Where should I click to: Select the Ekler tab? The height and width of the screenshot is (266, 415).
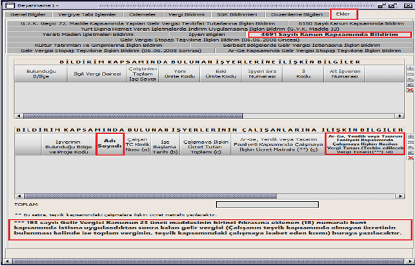pos(343,14)
